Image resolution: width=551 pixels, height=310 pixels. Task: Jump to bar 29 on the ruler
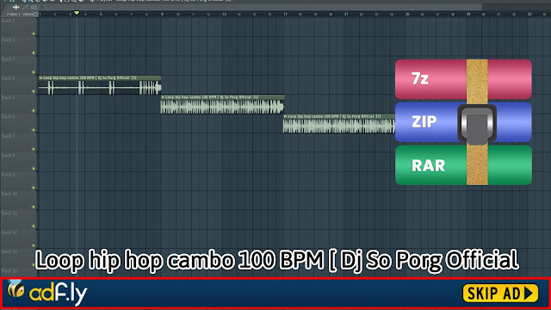point(468,15)
